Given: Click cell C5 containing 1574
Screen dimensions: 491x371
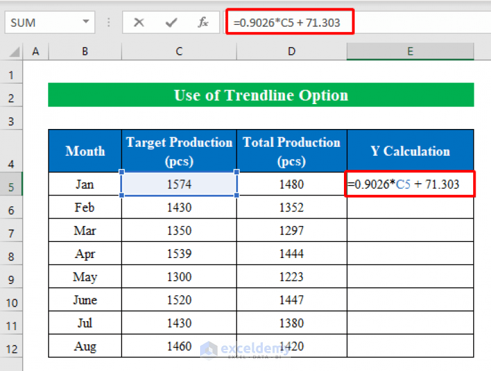Looking at the screenshot, I should (179, 184).
